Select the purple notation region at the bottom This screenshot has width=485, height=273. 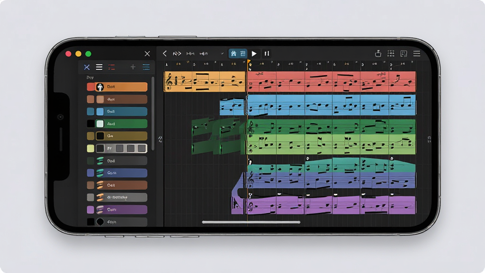pyautogui.click(x=331, y=205)
